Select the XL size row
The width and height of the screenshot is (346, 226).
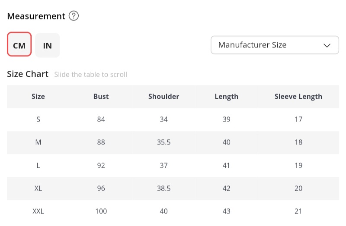(x=38, y=188)
